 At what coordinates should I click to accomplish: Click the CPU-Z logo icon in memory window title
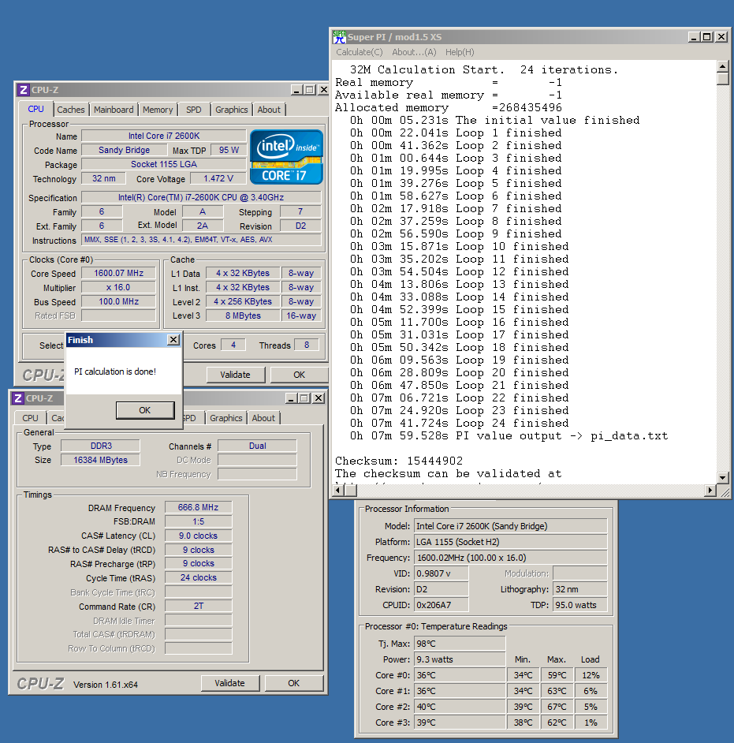pyautogui.click(x=18, y=398)
